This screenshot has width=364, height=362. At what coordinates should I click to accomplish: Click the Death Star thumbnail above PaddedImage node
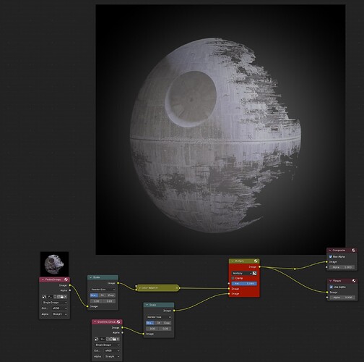click(x=54, y=264)
